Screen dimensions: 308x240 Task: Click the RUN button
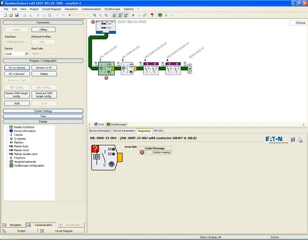tap(17, 104)
